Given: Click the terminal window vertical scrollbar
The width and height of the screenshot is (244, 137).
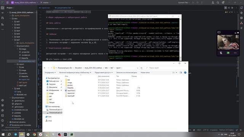Looking at the screenshot, I should click(180, 39).
